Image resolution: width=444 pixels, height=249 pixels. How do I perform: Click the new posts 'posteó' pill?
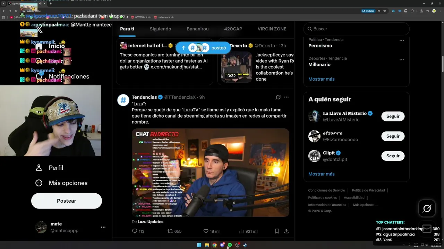[203, 48]
